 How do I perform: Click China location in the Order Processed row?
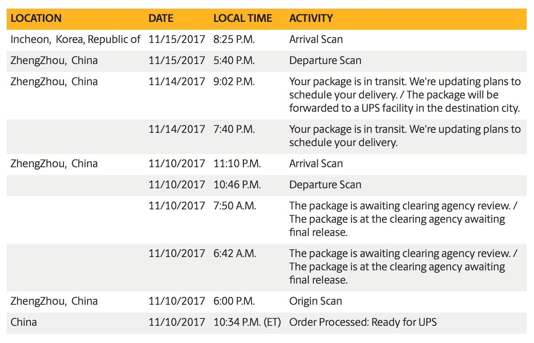(24, 322)
